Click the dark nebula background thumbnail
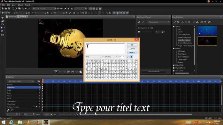 (x=207, y=41)
